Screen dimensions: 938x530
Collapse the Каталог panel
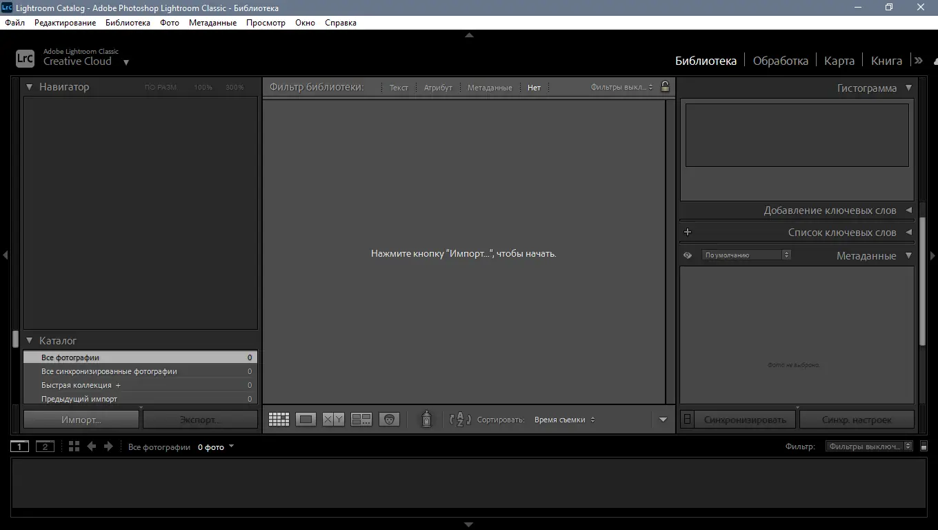(30, 341)
